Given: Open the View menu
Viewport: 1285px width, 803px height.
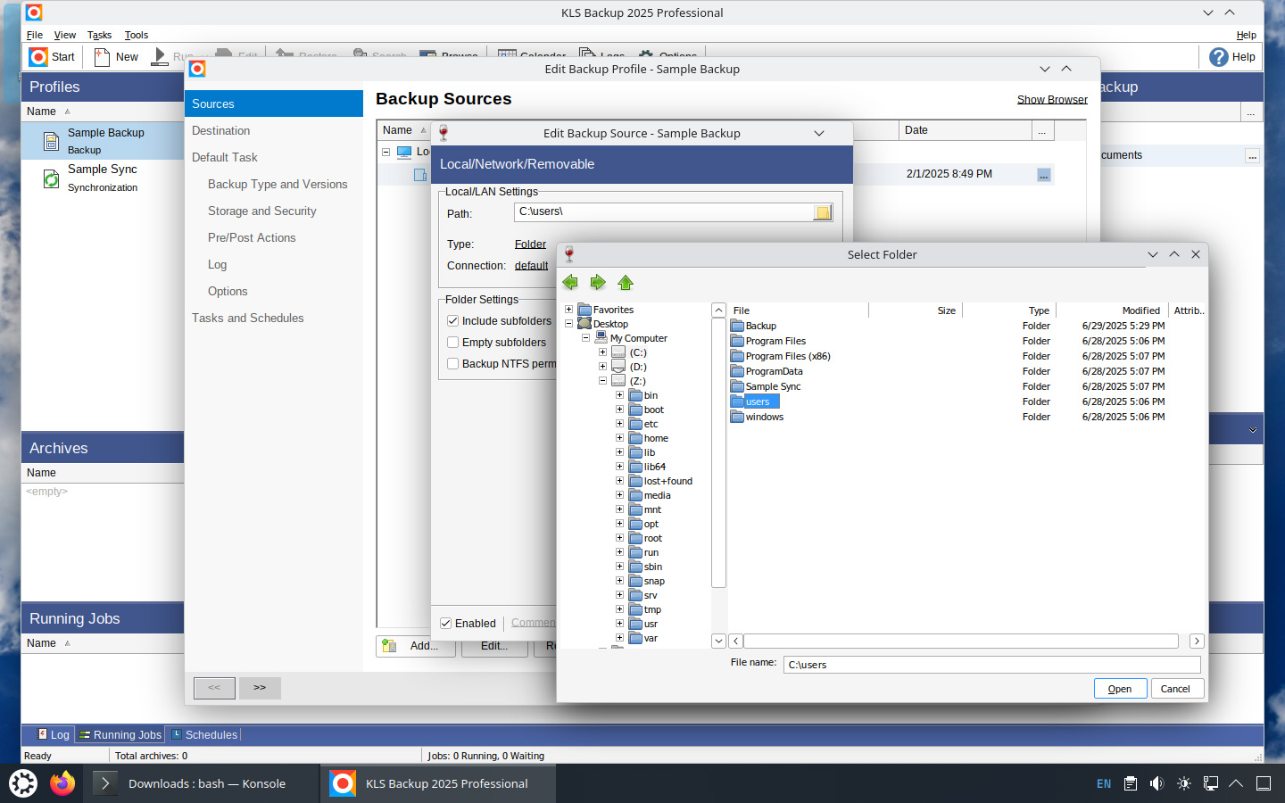Looking at the screenshot, I should pyautogui.click(x=64, y=35).
